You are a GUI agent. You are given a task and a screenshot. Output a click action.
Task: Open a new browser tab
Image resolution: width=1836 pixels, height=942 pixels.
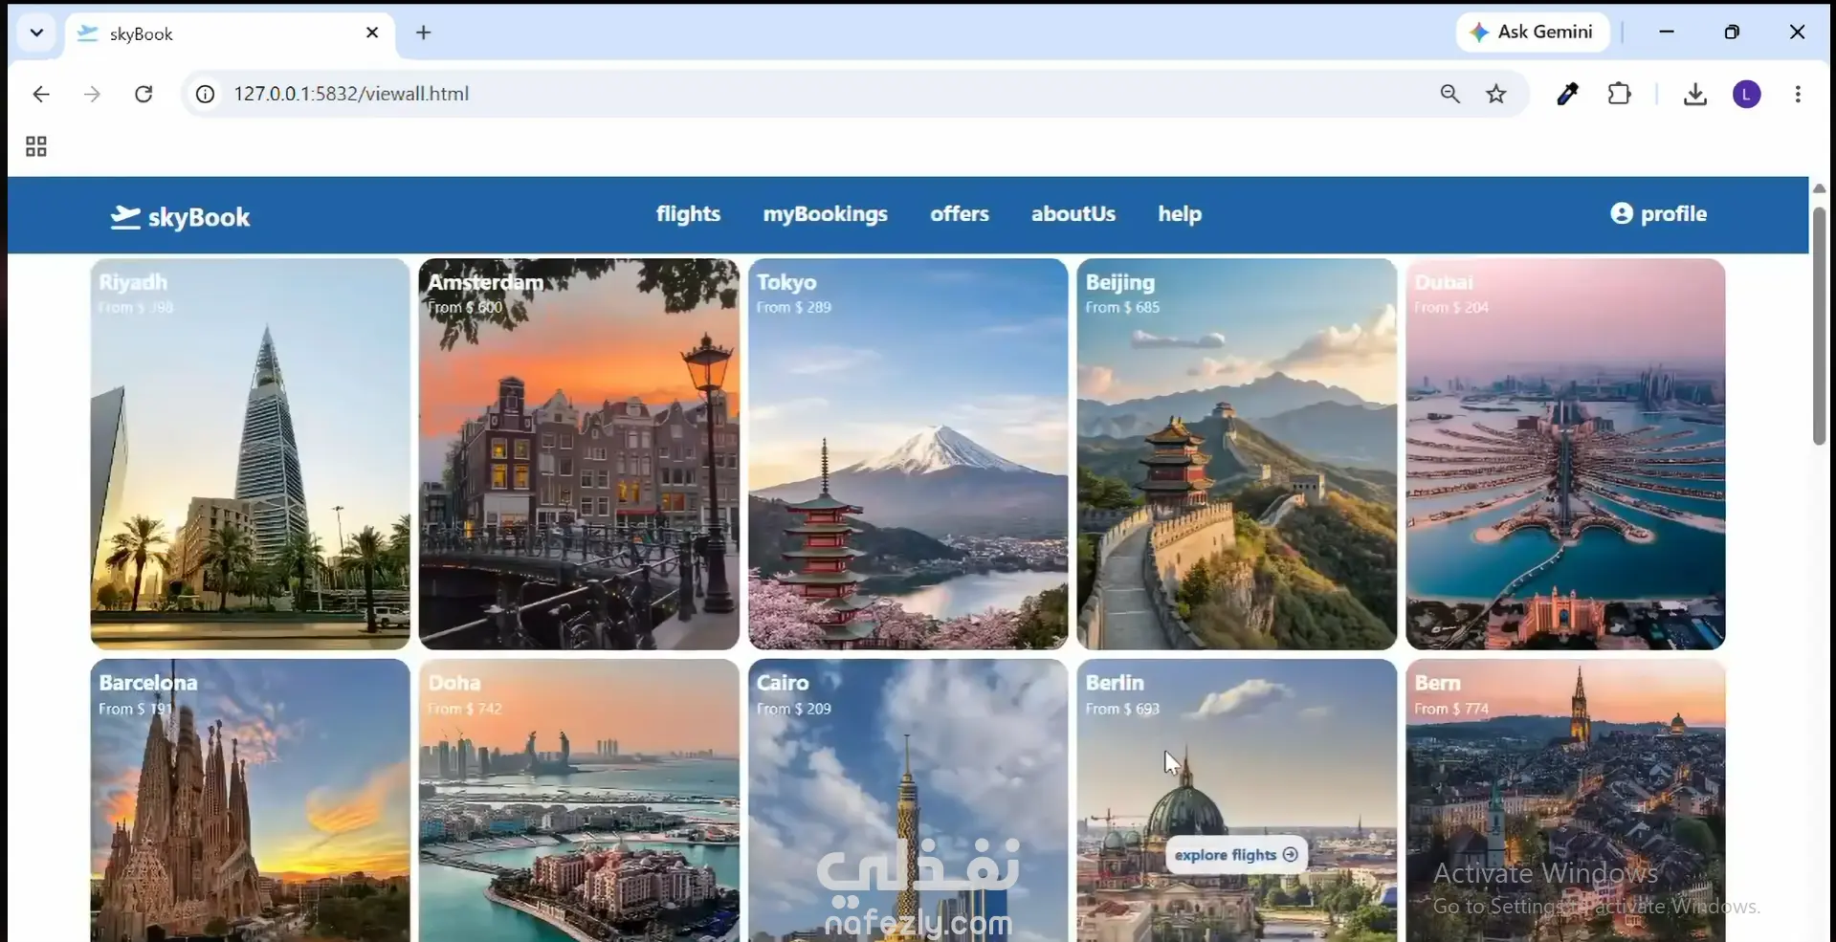point(424,33)
